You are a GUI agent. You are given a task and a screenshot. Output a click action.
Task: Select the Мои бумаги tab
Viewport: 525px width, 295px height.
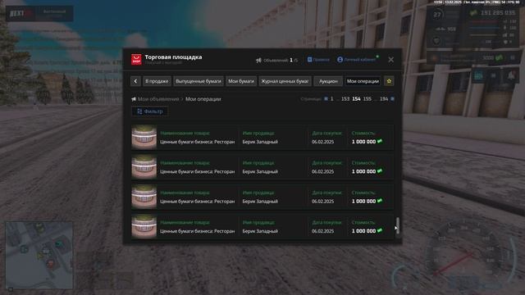tap(241, 81)
